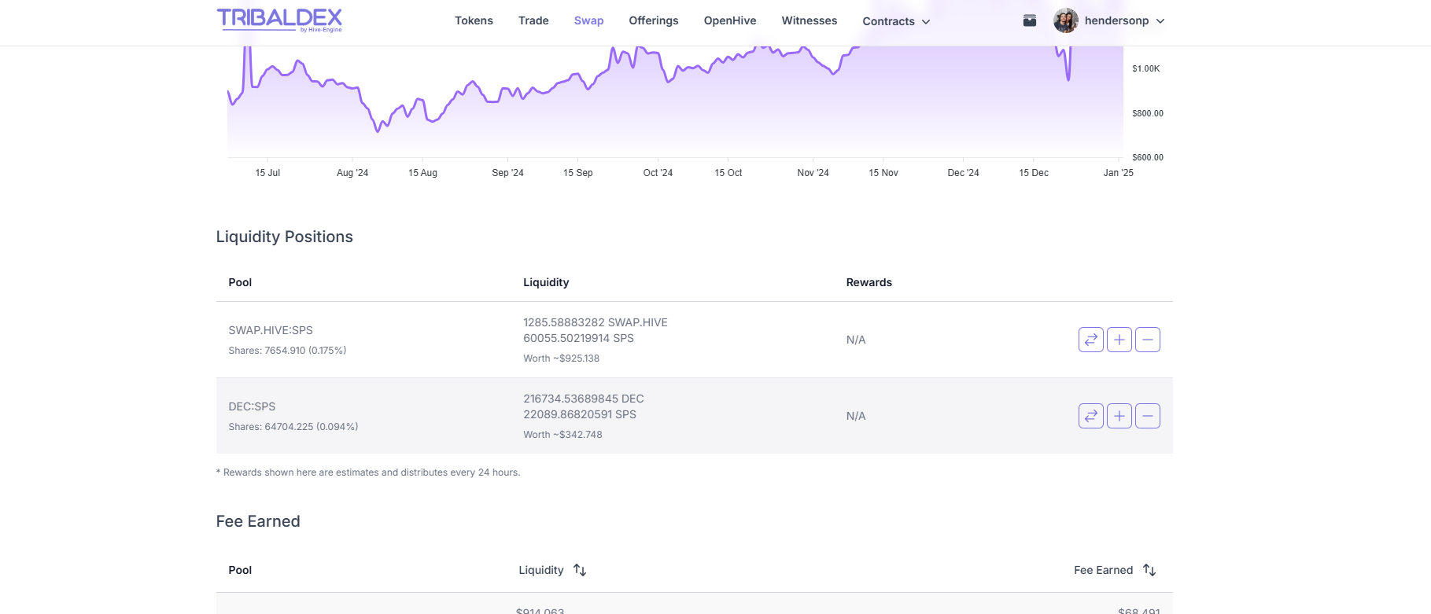
Task: Click the Rewards column header
Action: click(x=869, y=282)
